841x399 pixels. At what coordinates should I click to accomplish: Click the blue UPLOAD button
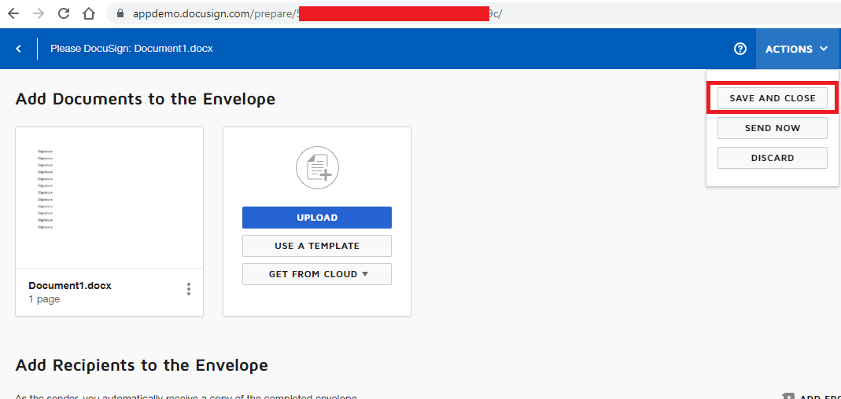pos(317,218)
